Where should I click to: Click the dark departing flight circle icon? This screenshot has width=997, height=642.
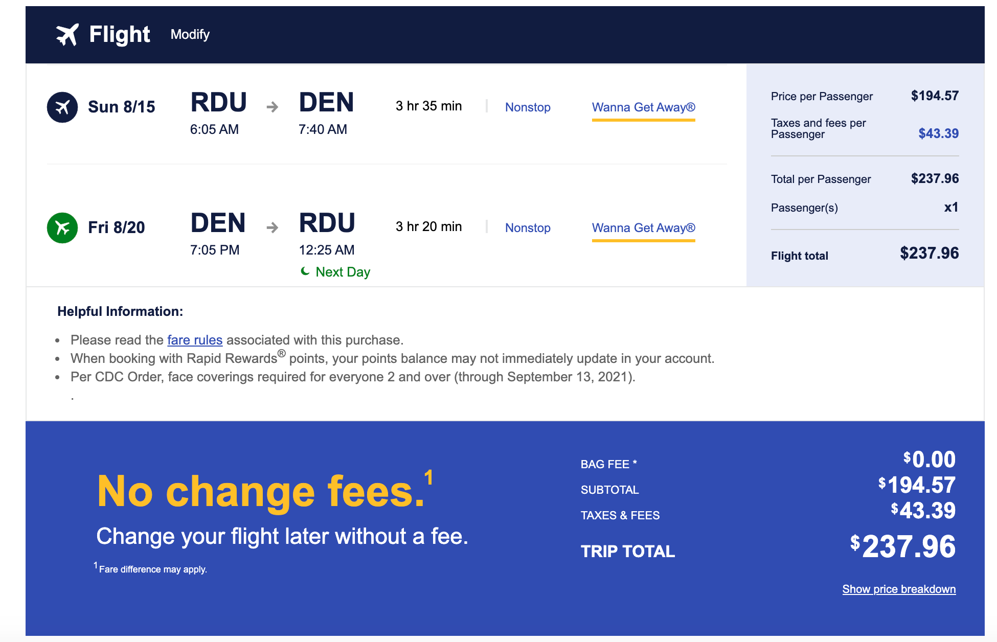(x=62, y=107)
